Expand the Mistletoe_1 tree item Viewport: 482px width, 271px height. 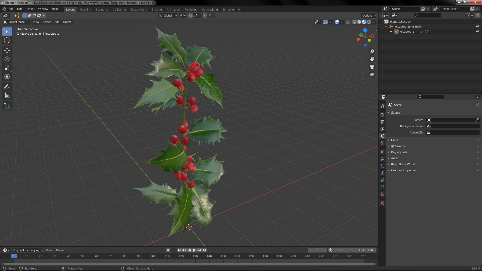391,31
